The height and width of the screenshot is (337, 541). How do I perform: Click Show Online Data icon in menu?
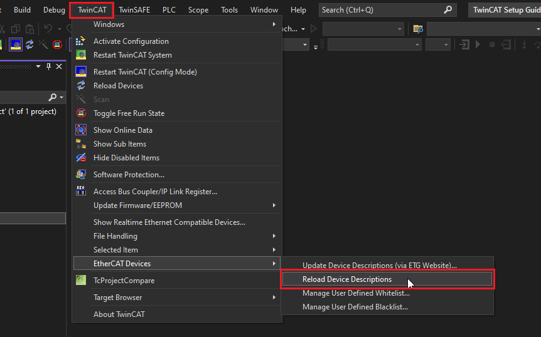81,130
